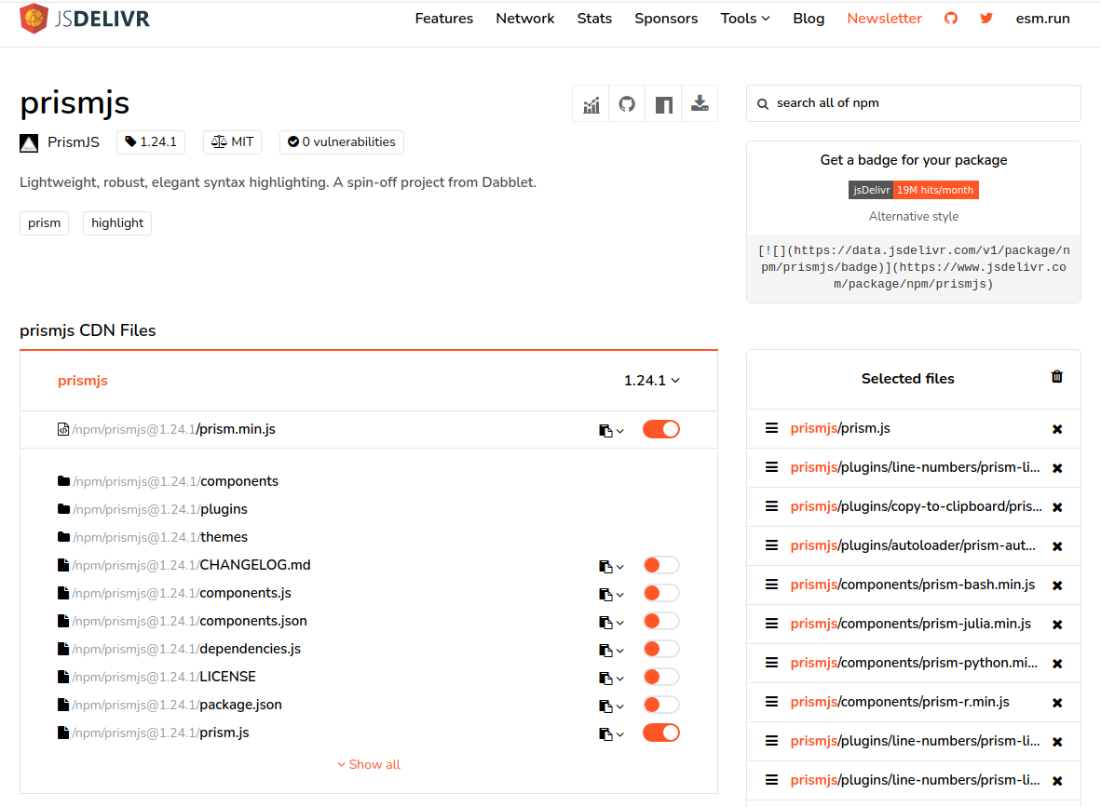Screen dimensions: 1101x807
Task: Click the 0 vulnerabilities badge
Action: pyautogui.click(x=341, y=142)
